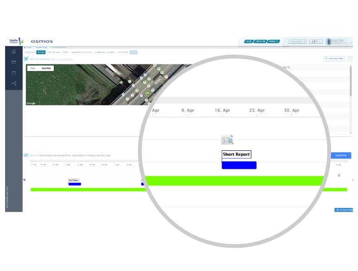The image size is (358, 271).
Task: Open the language flag dropdown
Action: [317, 41]
